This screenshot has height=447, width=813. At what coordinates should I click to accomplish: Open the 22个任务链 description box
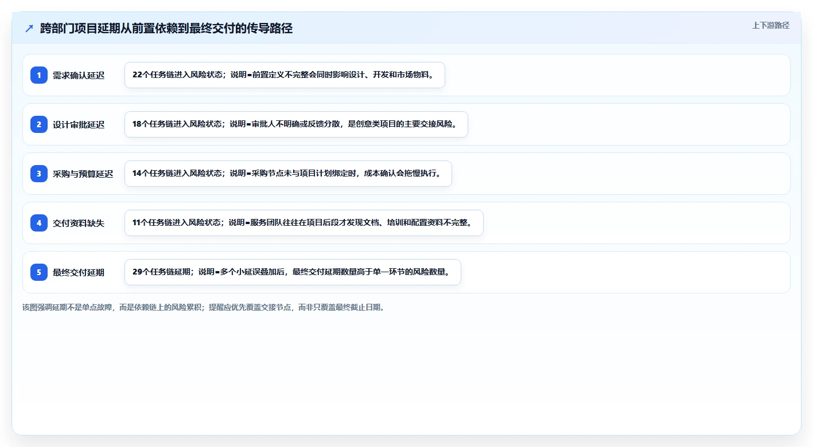click(285, 75)
